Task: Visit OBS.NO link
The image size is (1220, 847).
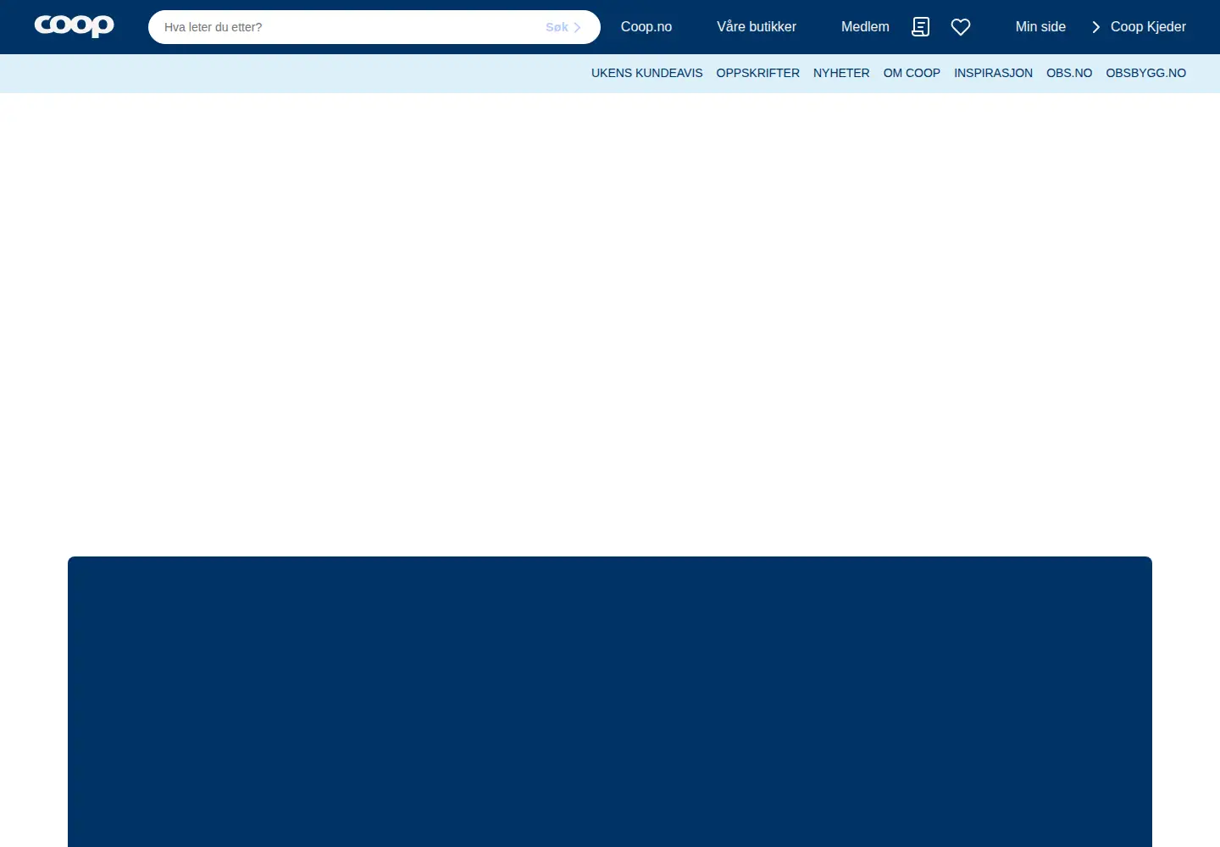Action: click(x=1069, y=73)
